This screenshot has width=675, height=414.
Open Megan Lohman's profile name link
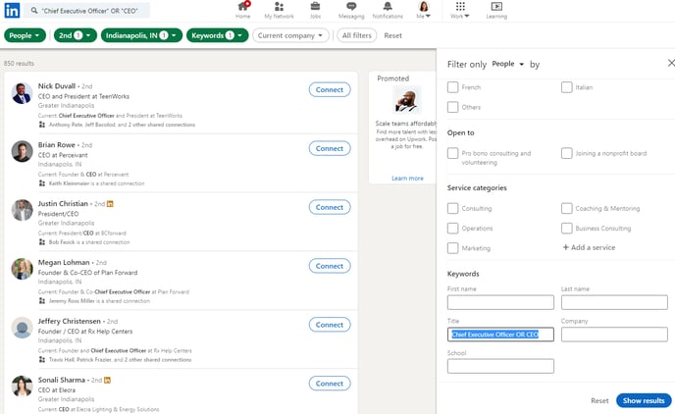[x=64, y=263]
